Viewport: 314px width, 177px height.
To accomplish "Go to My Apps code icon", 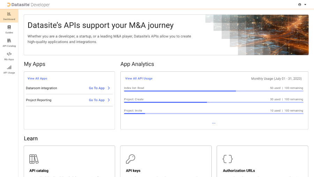I will pos(9,54).
